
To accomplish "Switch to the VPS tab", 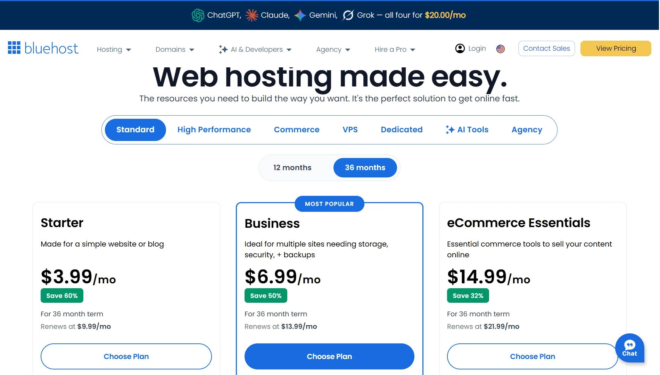I will [350, 130].
